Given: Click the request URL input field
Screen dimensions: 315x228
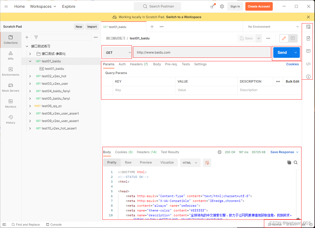Looking at the screenshot, I should (x=202, y=52).
